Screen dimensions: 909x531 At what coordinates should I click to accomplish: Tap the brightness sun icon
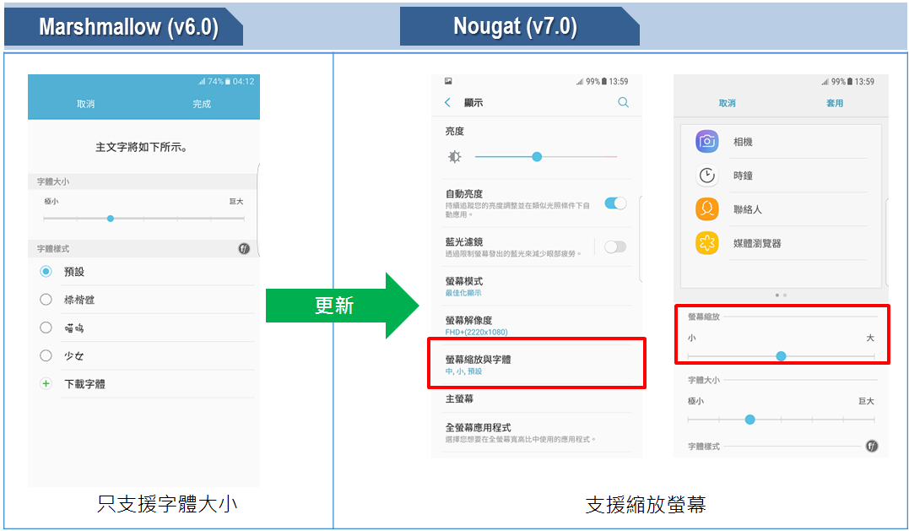[454, 156]
